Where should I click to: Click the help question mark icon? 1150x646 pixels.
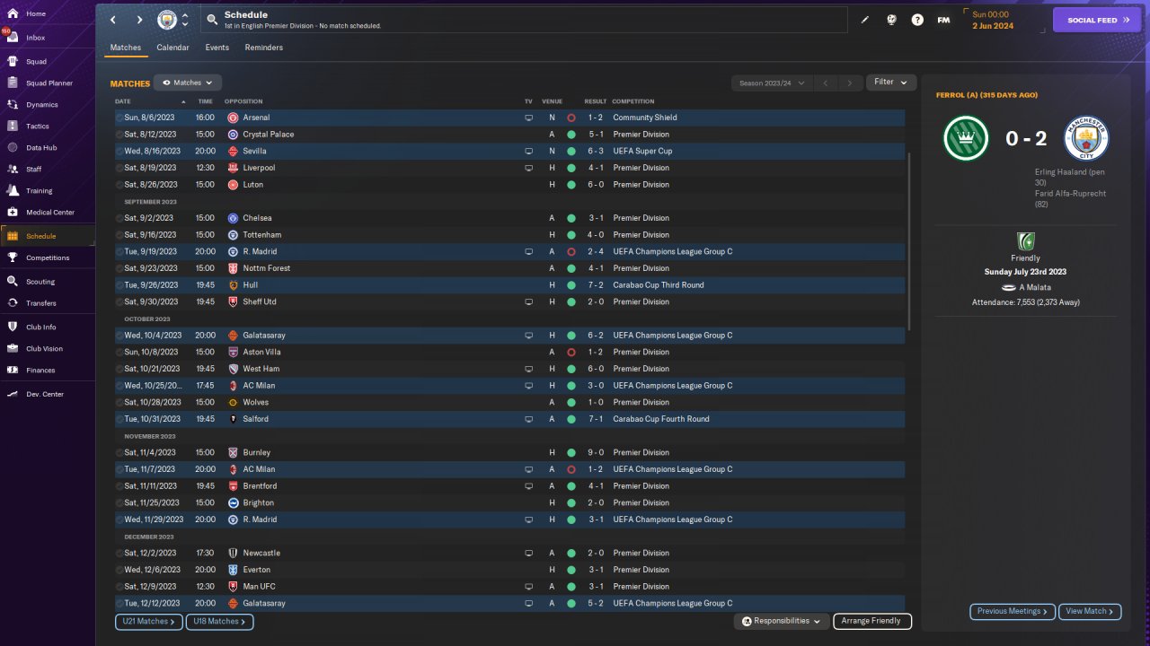pyautogui.click(x=917, y=20)
